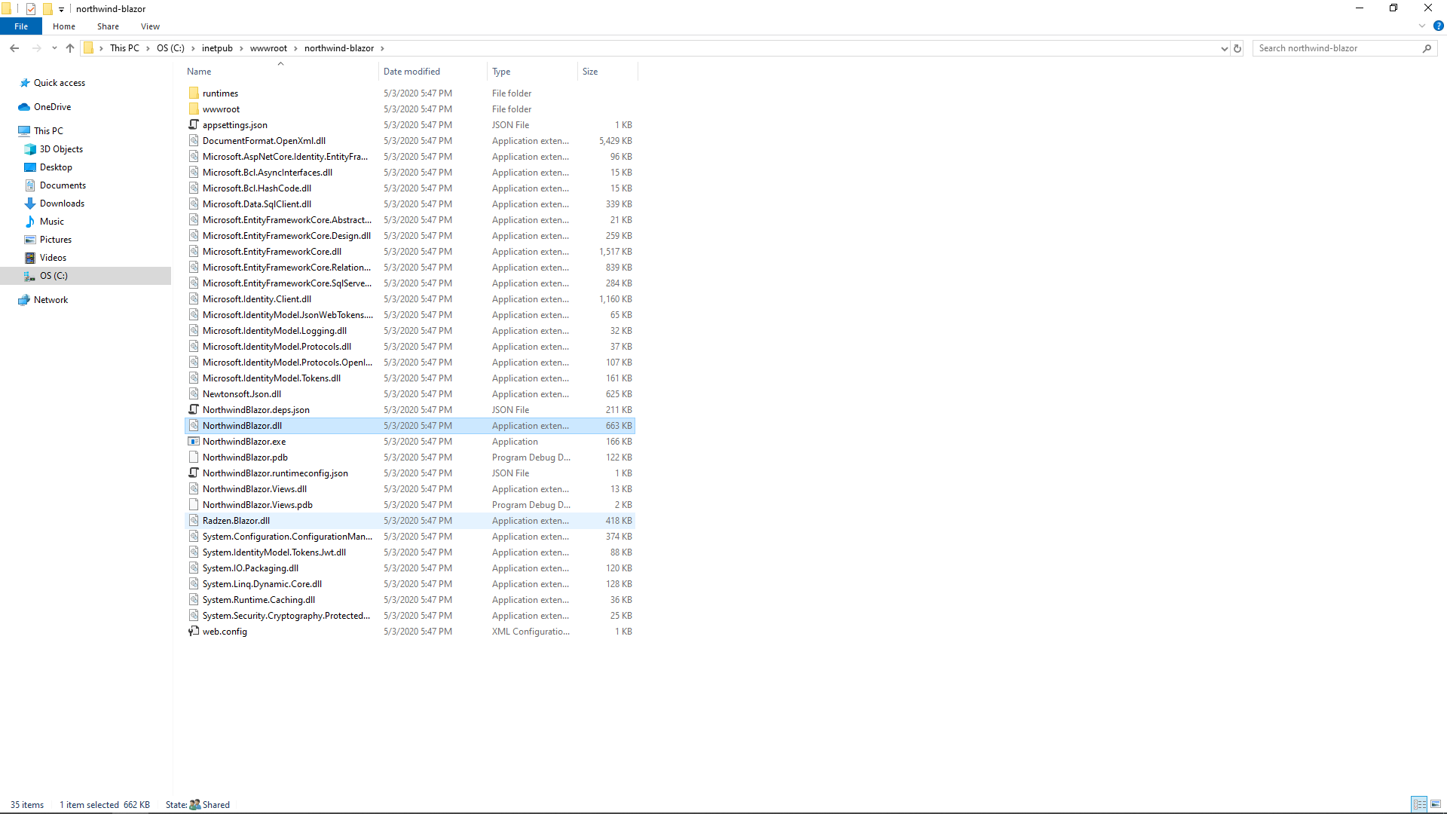
Task: Switch to Details view icon in status bar
Action: click(1420, 804)
